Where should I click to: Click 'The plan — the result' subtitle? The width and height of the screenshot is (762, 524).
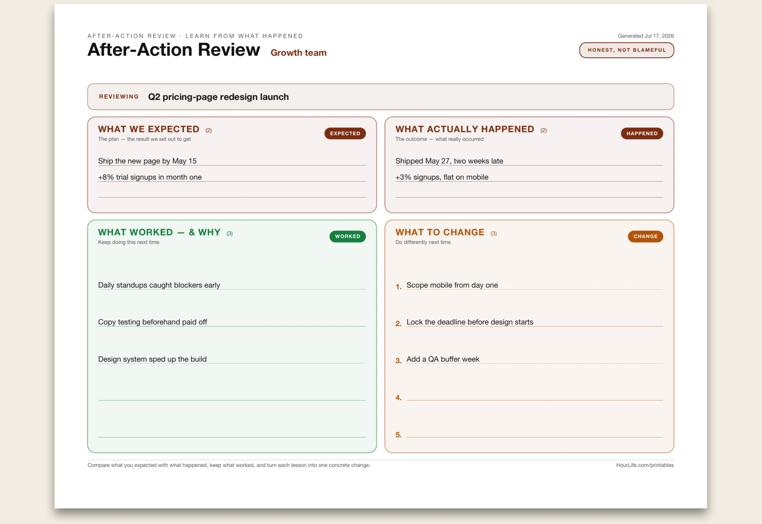(x=144, y=139)
